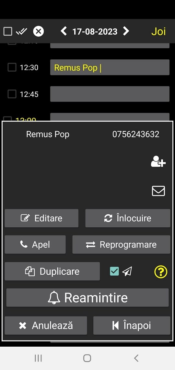Tap the paper plane send icon
The width and height of the screenshot is (175, 370).
(x=127, y=271)
